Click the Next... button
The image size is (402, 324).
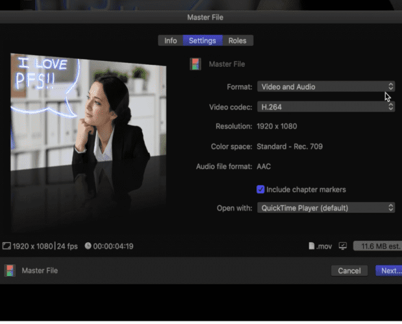point(389,271)
